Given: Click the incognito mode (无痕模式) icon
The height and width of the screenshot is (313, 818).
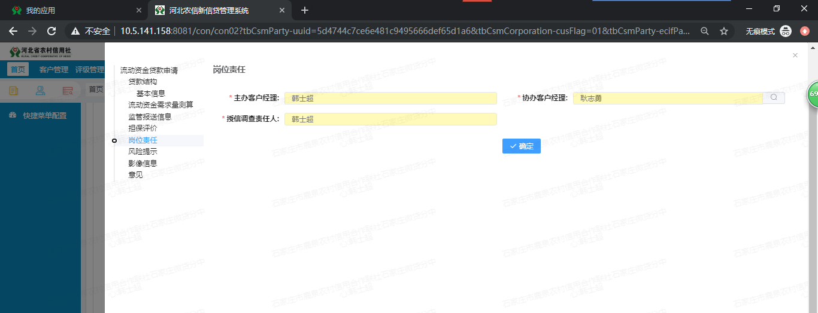Looking at the screenshot, I should 785,31.
